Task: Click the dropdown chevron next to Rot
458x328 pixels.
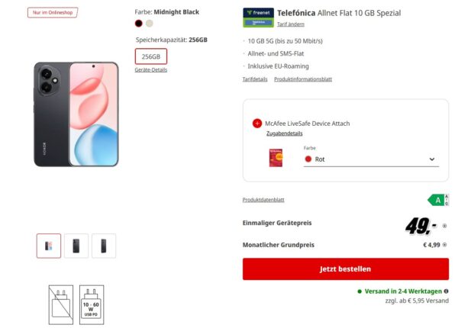Action: tap(432, 159)
